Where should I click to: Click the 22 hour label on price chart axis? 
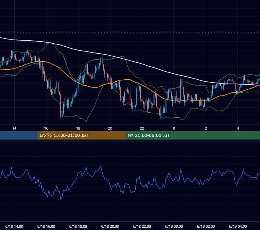pyautogui.click(x=142, y=128)
